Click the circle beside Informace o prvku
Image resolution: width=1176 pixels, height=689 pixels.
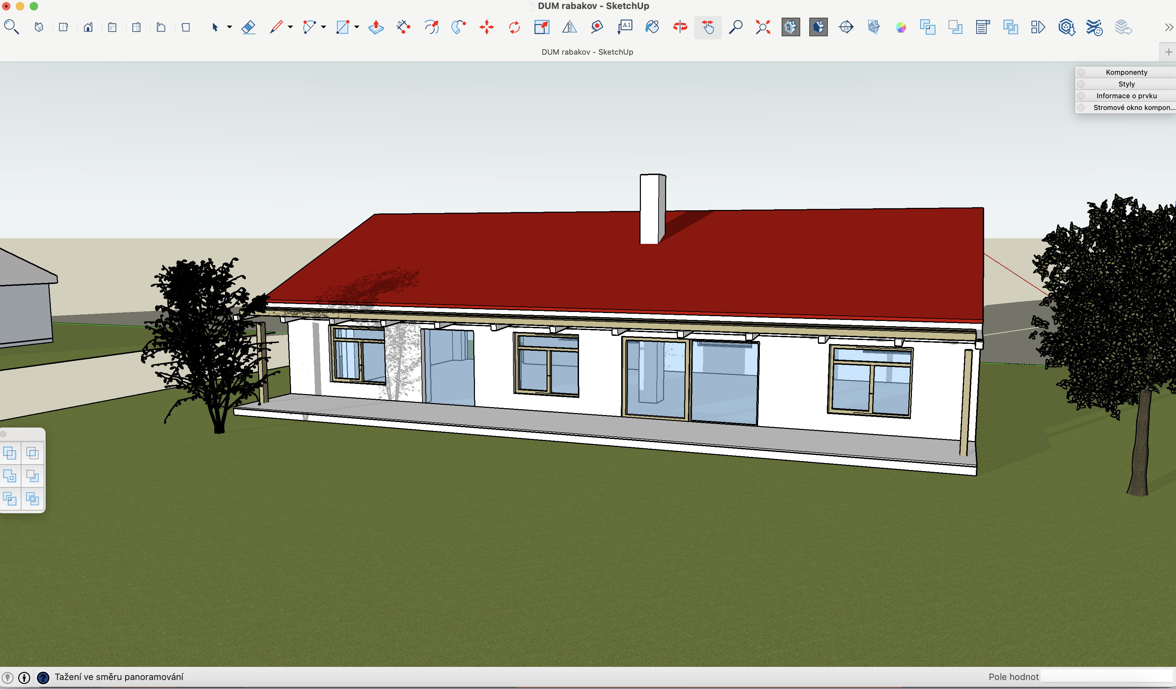1081,96
